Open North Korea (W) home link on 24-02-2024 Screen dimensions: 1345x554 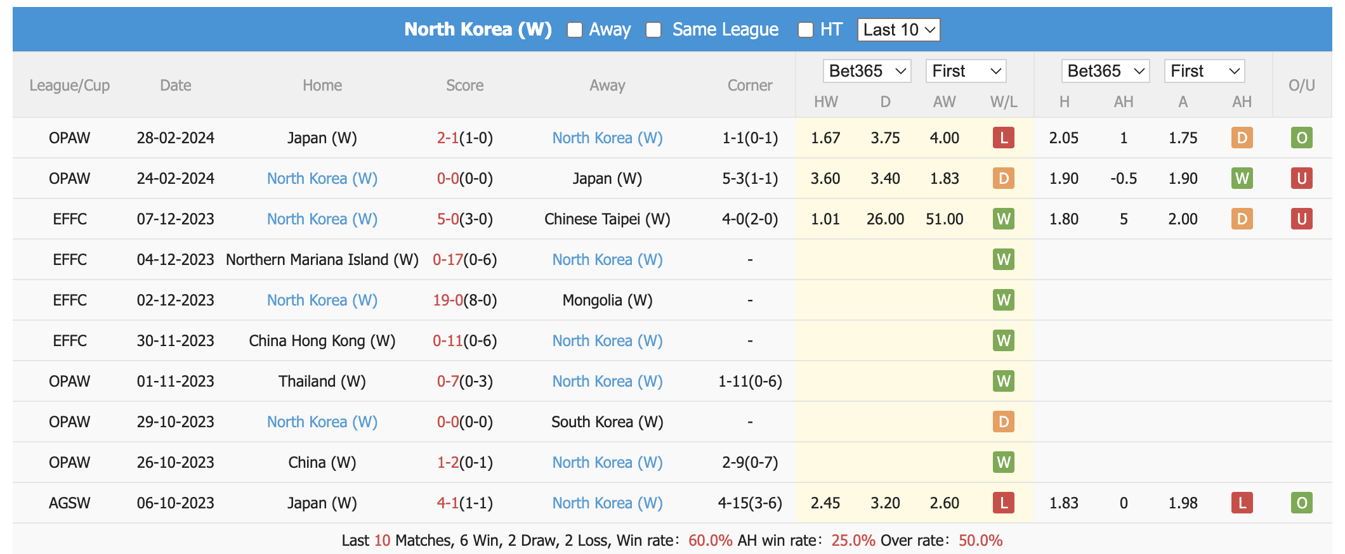(x=322, y=178)
